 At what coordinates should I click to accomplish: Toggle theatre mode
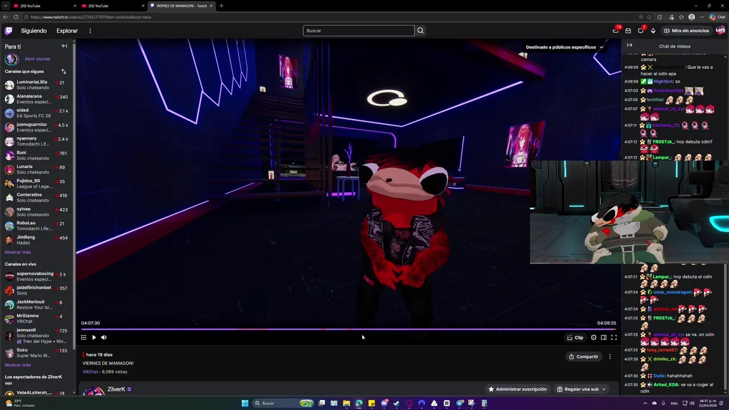(604, 338)
